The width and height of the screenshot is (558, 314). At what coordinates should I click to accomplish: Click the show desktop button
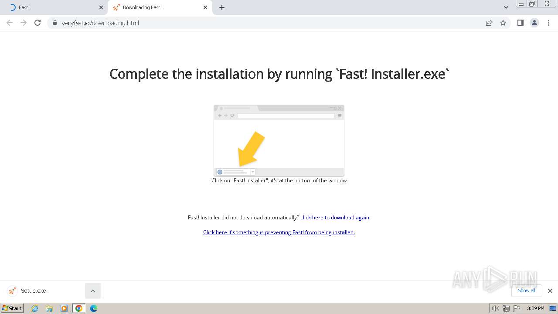(x=552, y=308)
